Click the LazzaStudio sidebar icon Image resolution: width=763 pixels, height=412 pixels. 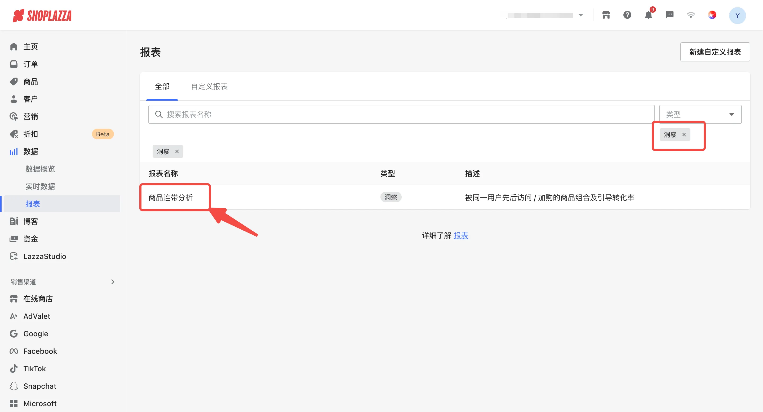(x=14, y=256)
